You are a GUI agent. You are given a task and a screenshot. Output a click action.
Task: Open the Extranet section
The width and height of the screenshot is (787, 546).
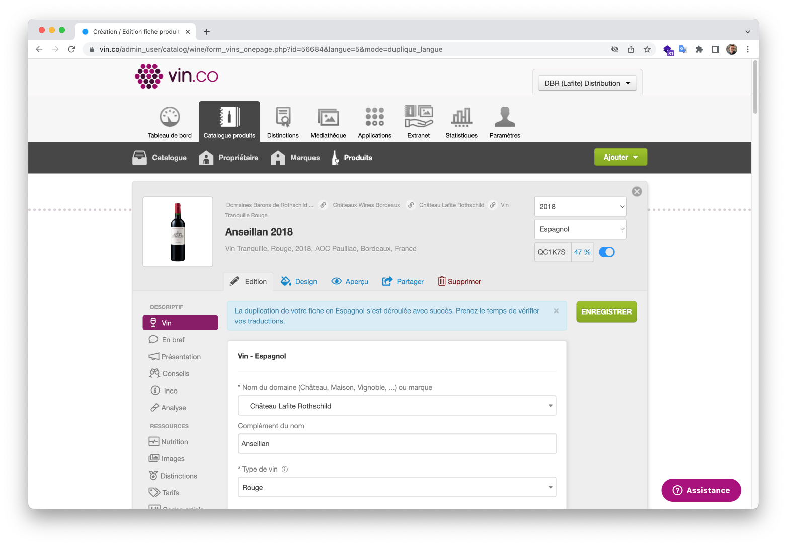[x=419, y=122]
